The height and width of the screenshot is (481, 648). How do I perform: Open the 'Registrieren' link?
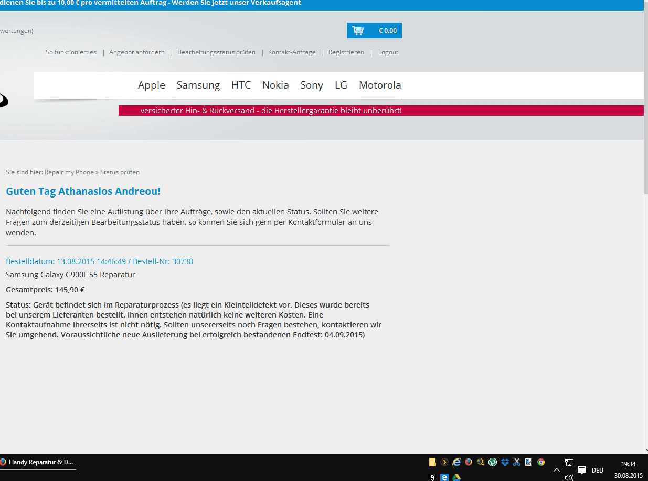click(x=346, y=52)
